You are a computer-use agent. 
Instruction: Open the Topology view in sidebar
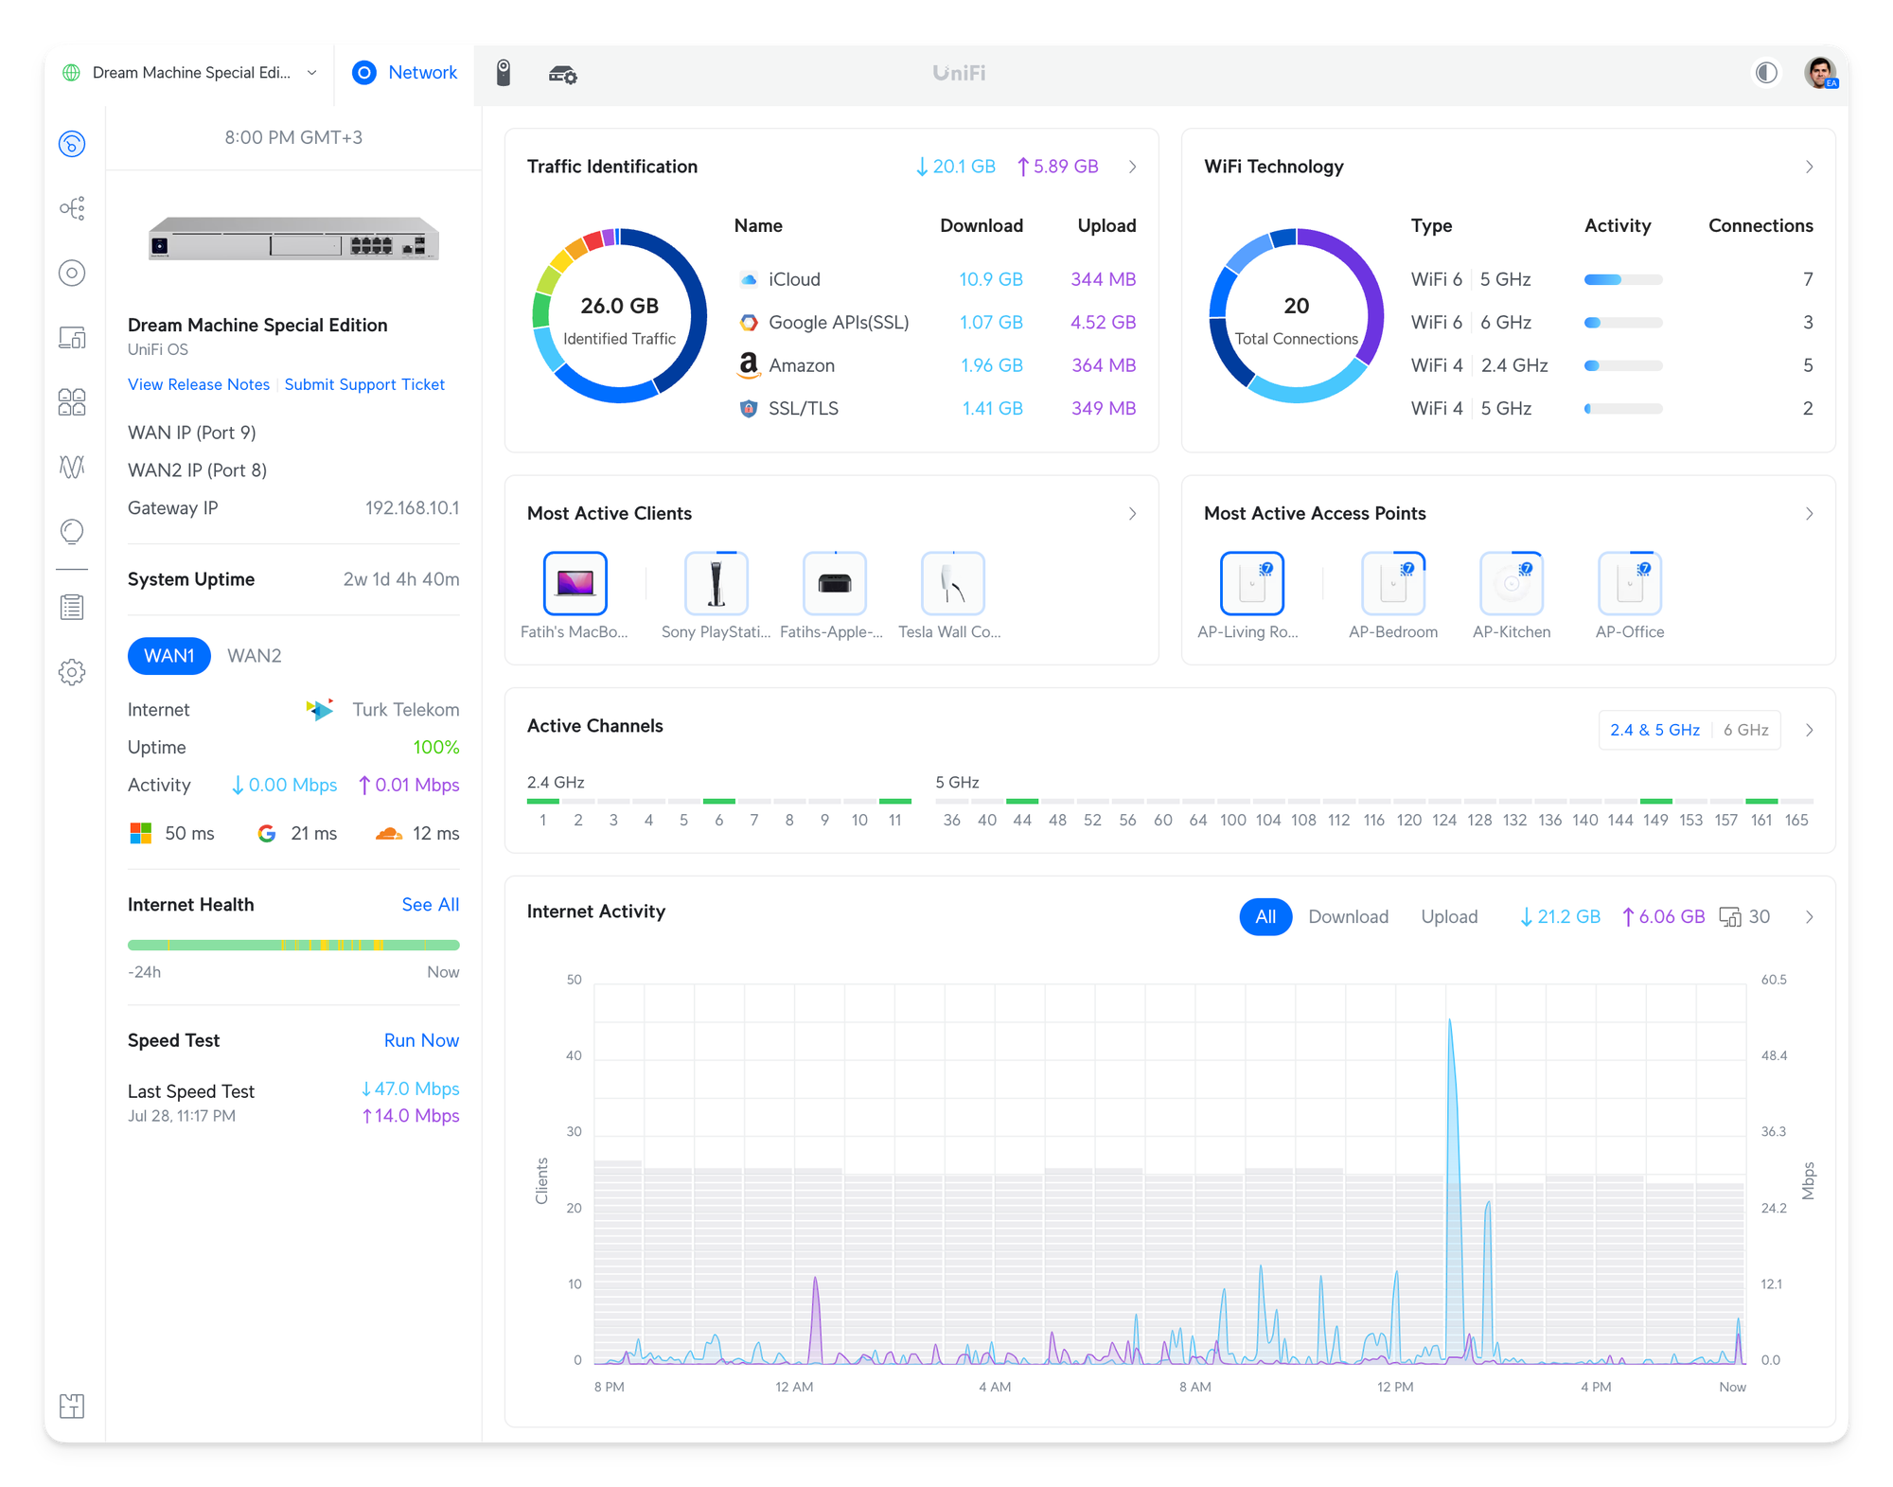point(72,208)
